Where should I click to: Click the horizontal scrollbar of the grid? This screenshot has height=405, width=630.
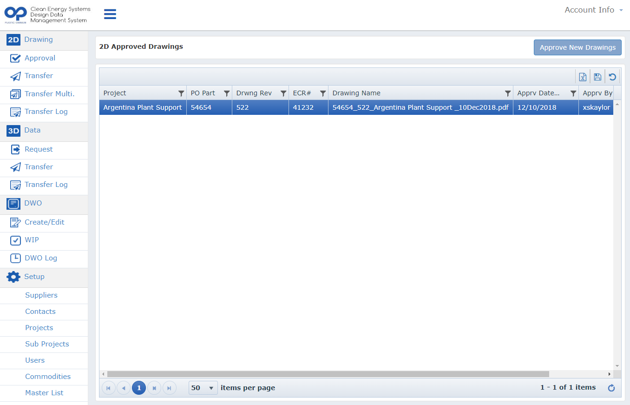point(328,374)
